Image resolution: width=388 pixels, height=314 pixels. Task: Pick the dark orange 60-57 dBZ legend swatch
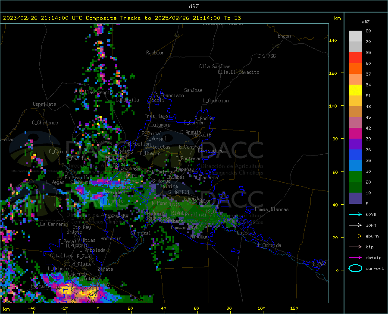pyautogui.click(x=355, y=69)
